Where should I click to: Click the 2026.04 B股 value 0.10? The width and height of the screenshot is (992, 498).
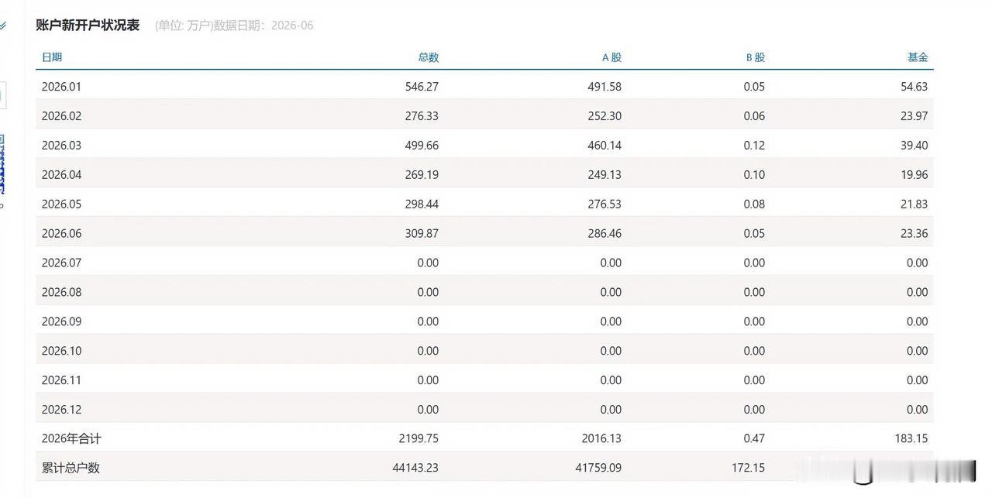tap(754, 175)
